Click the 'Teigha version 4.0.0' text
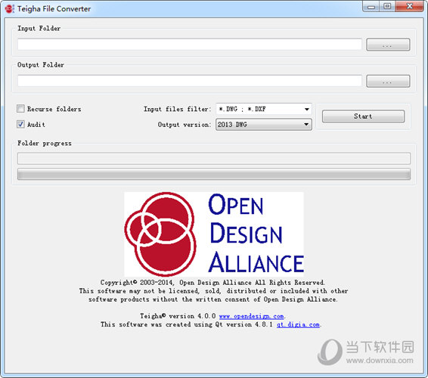 178,316
